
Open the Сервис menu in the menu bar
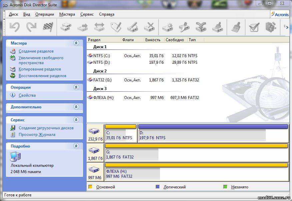[x=87, y=14]
